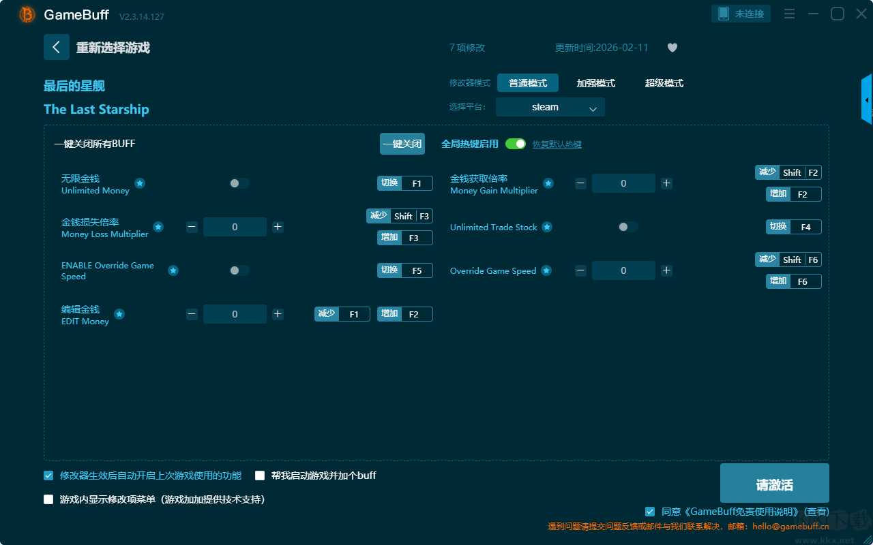Uncheck the GameBuff disclaimer agreement checkbox
This screenshot has height=545, width=873.
[x=650, y=512]
